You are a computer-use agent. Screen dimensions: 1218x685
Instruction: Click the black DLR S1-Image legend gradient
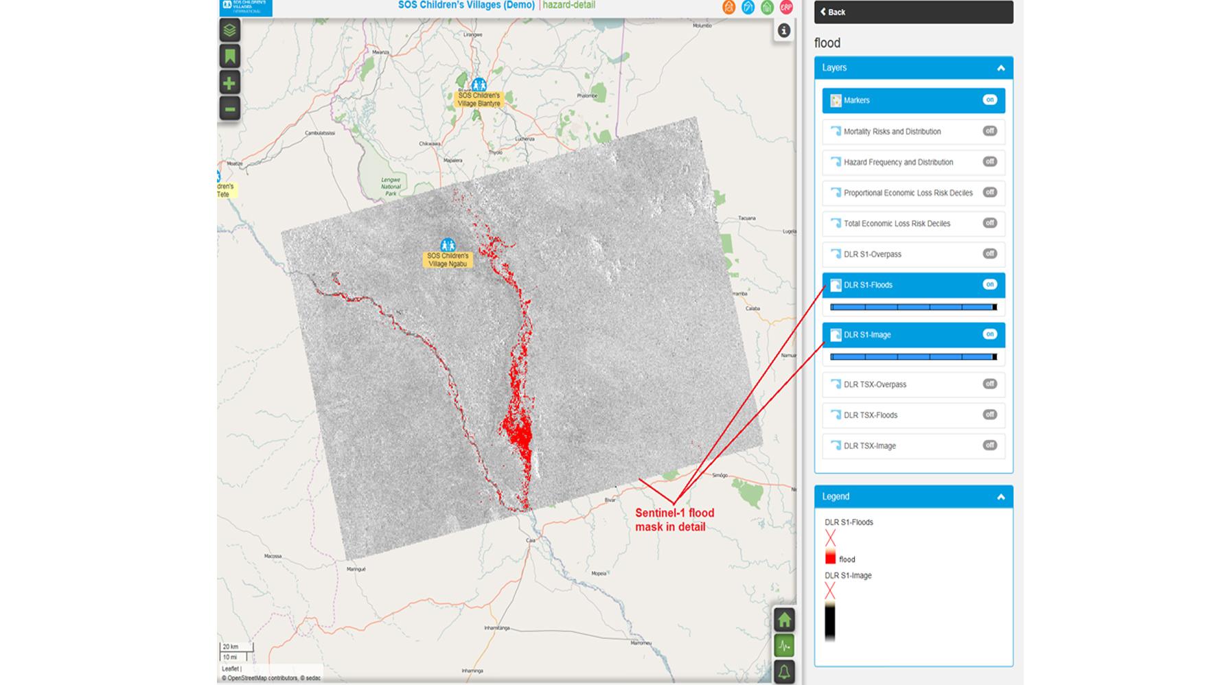pos(830,622)
